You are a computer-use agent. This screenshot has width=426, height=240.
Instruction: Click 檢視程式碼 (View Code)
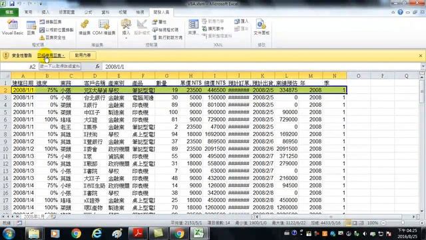click(x=166, y=29)
